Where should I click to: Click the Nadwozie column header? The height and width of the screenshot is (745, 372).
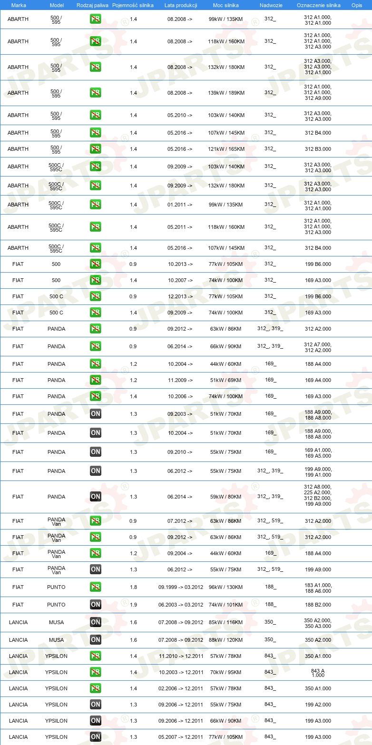tap(270, 5)
